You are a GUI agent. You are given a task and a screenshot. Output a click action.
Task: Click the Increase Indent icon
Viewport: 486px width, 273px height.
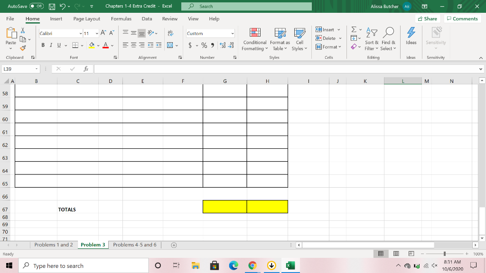pos(159,45)
